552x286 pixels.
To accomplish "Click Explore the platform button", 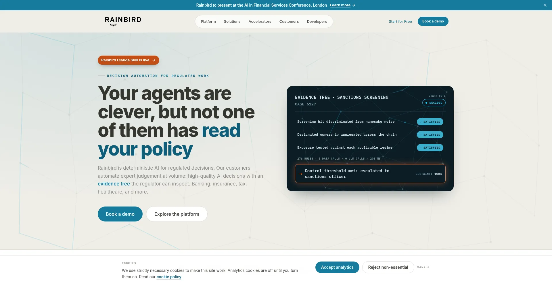I will coord(177,214).
